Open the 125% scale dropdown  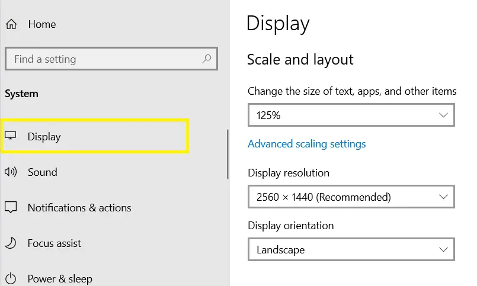(x=351, y=115)
